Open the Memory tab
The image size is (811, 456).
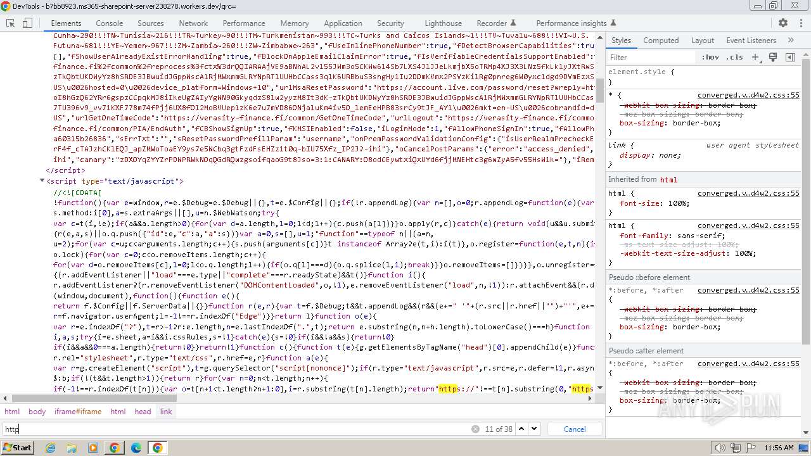pos(294,23)
